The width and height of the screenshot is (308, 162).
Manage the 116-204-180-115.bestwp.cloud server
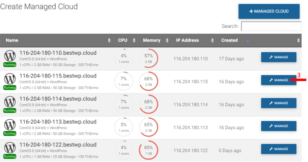(279, 80)
